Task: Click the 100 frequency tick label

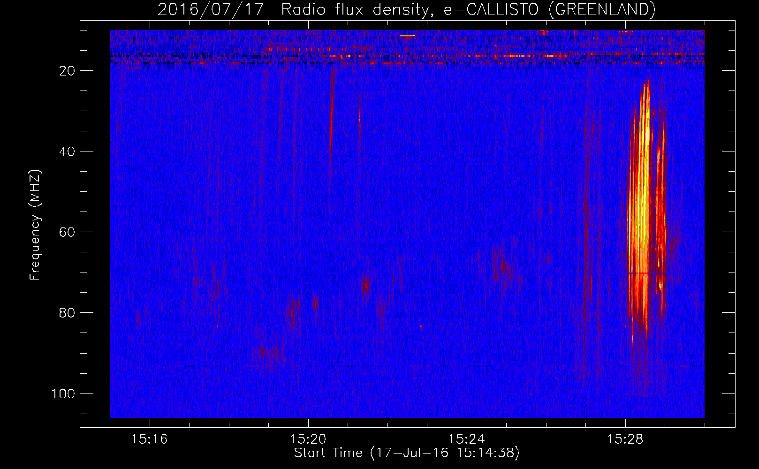Action: click(x=63, y=393)
